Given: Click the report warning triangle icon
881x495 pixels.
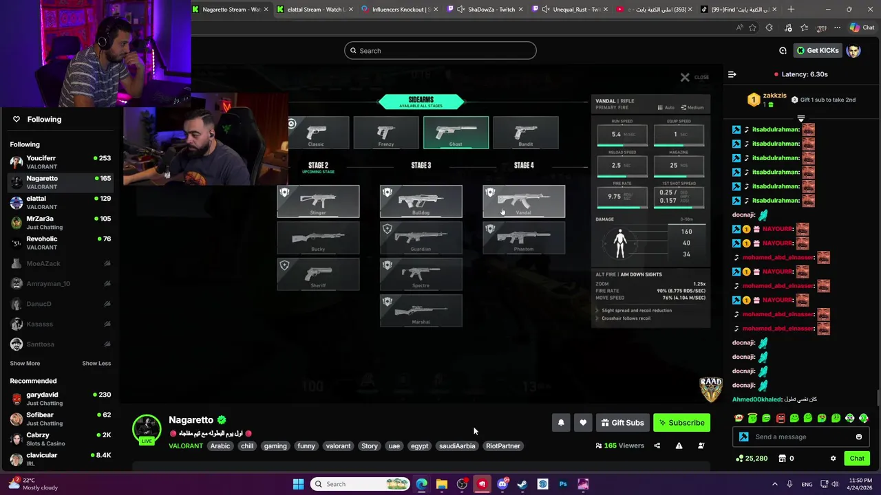Looking at the screenshot, I should pyautogui.click(x=679, y=445).
